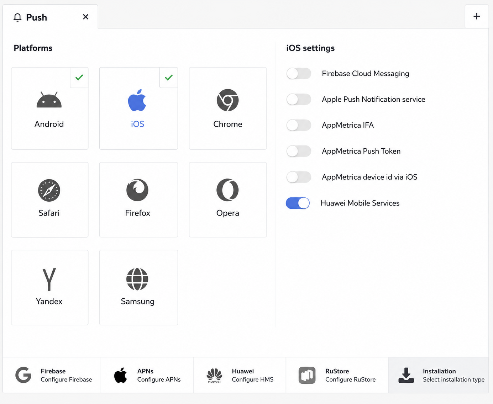Select the Yandex Y icon

49,279
